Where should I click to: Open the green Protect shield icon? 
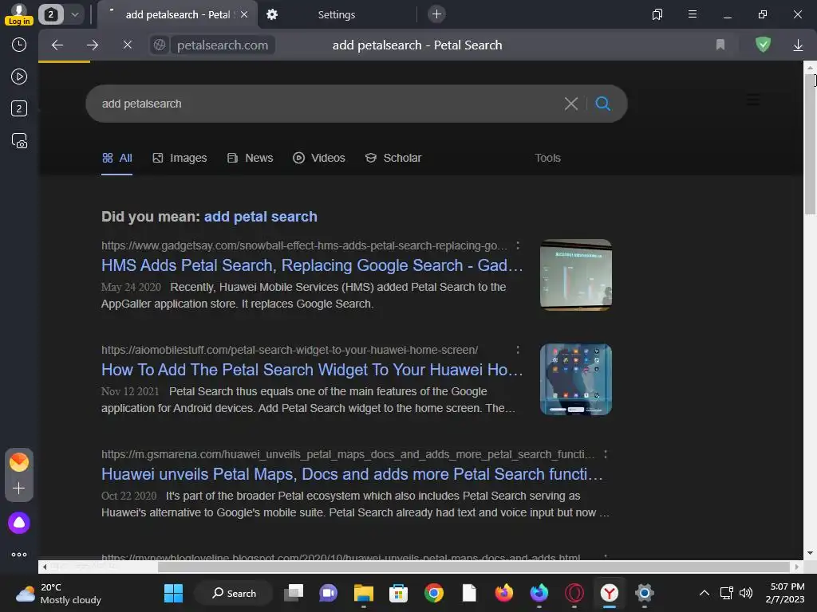[763, 45]
